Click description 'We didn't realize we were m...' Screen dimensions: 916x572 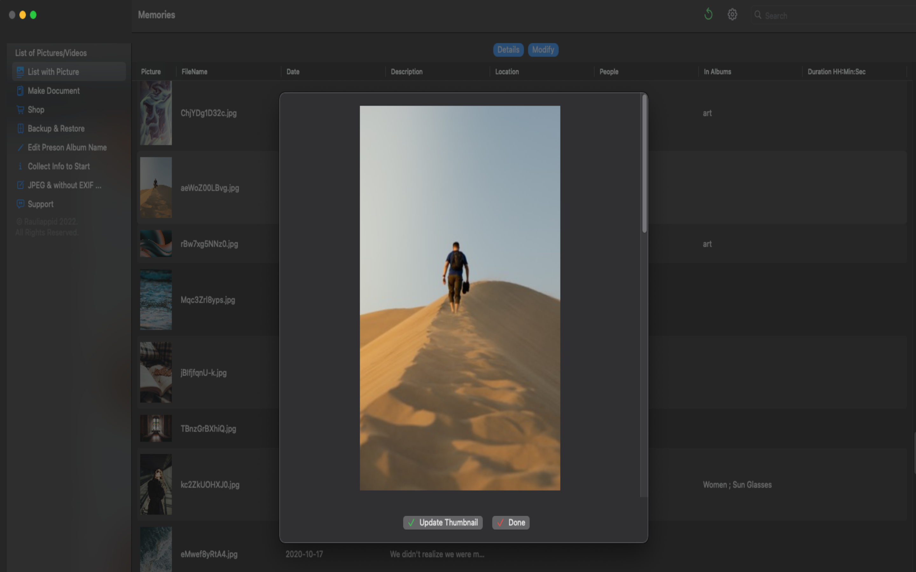pyautogui.click(x=437, y=554)
